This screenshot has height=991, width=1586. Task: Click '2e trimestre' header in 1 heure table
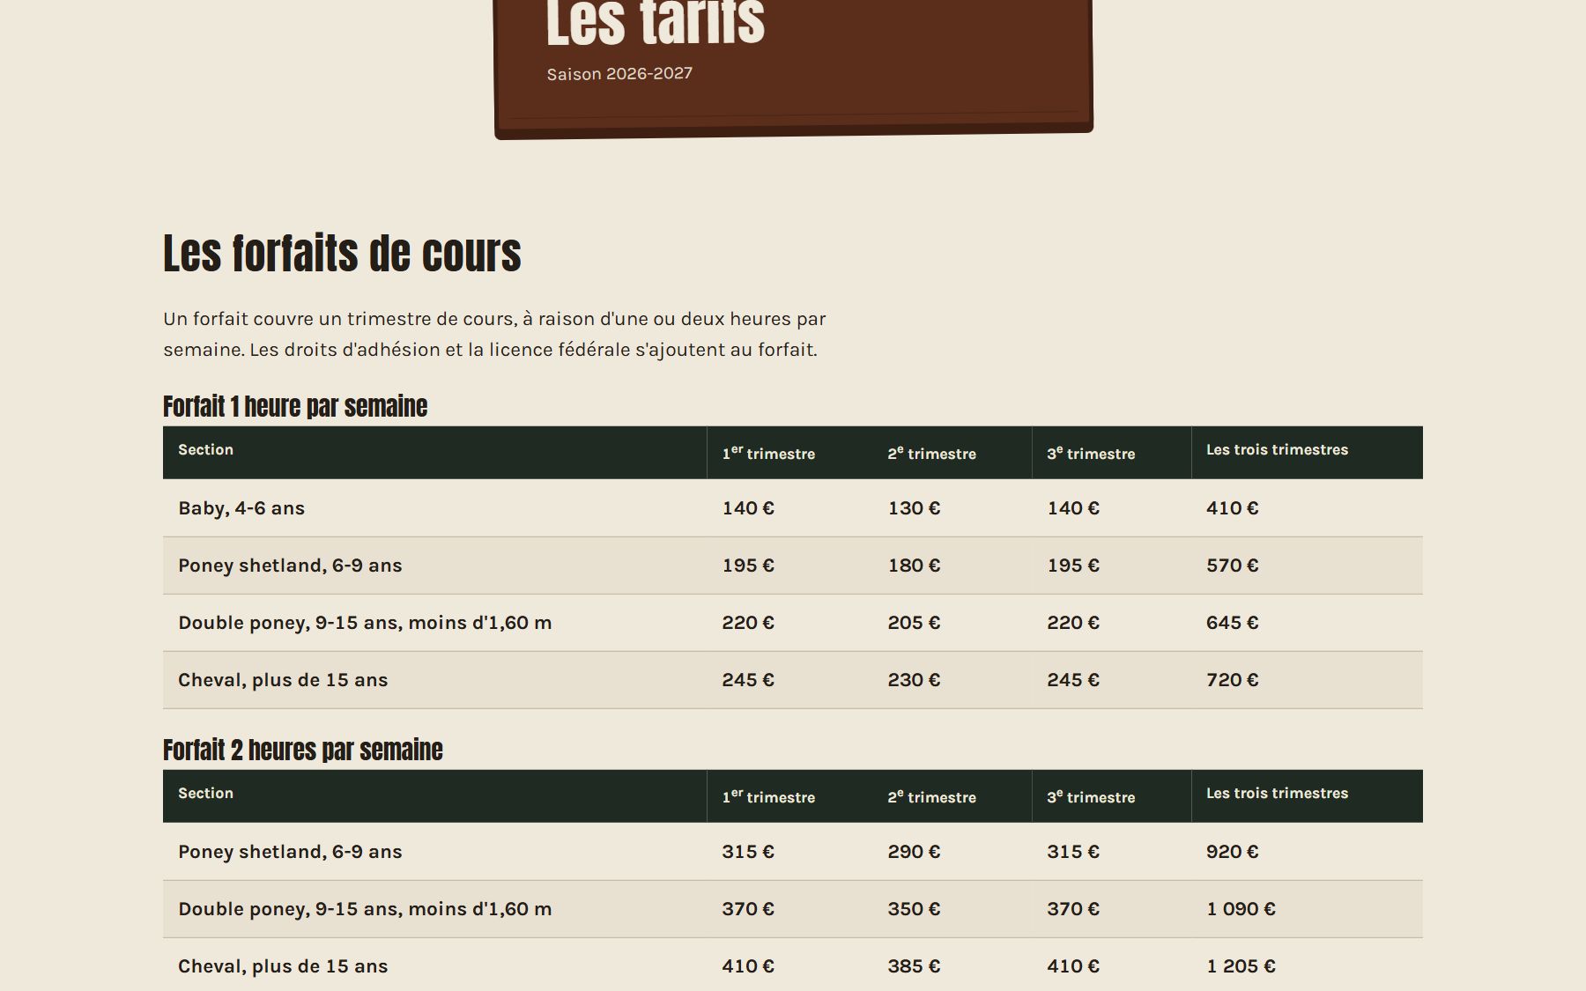pos(931,453)
